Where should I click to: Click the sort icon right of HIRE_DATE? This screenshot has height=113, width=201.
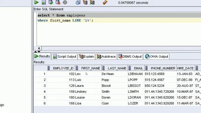coord(197,68)
